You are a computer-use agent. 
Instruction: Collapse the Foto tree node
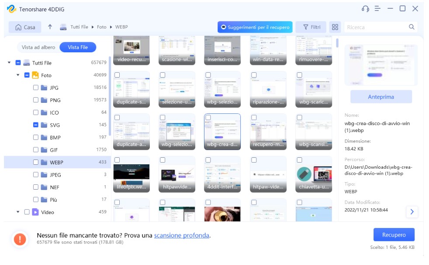18,75
